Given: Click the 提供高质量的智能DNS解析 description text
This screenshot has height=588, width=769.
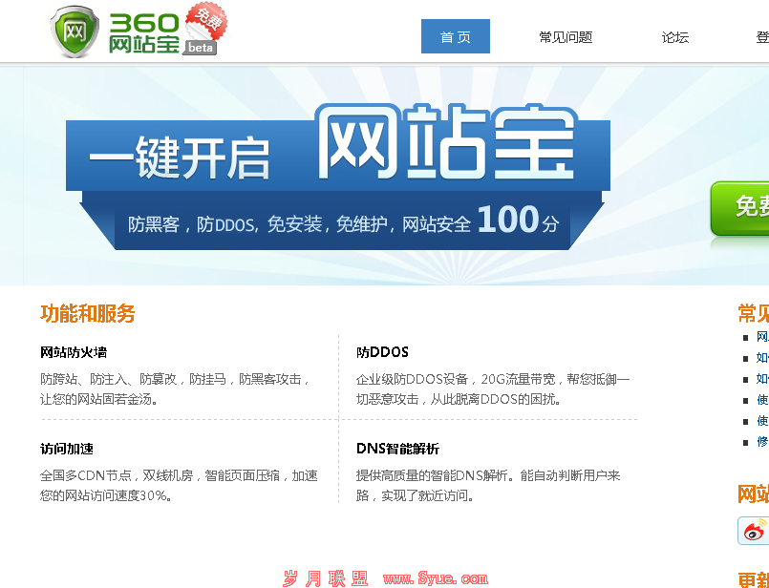Looking at the screenshot, I should [488, 486].
